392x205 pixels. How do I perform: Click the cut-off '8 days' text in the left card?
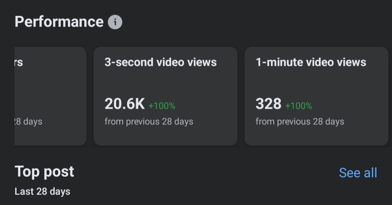(x=28, y=122)
